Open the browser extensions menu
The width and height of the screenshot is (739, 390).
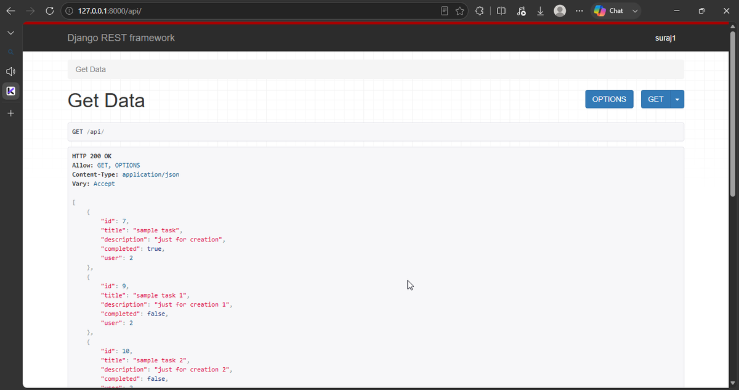point(480,11)
